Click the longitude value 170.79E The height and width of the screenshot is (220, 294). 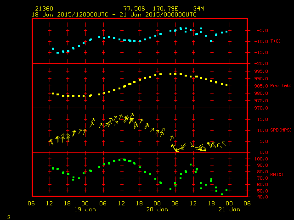click(165, 9)
